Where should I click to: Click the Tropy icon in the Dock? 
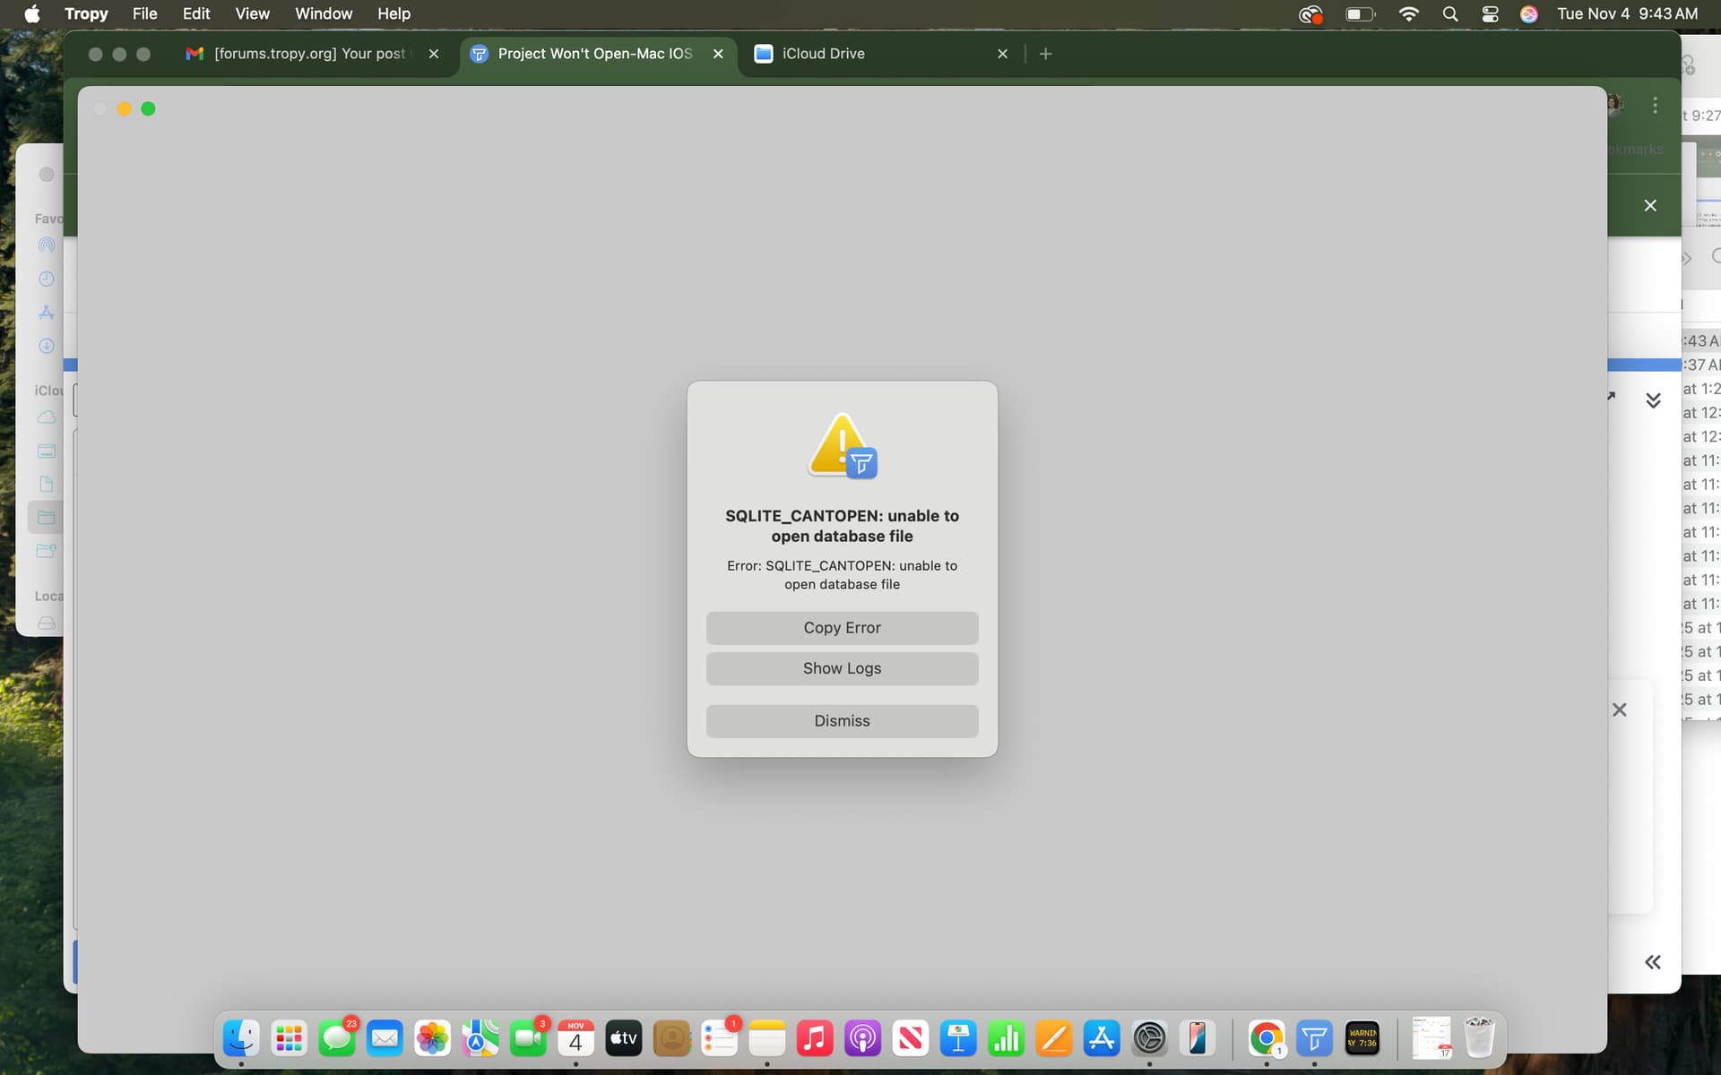[x=1314, y=1039]
